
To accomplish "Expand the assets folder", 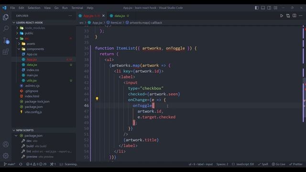I will tap(44, 43).
